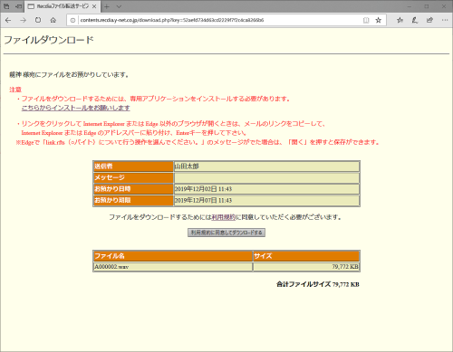Viewport: 453px width, 352px height.
Task: Click the Add notes pen icon
Action: [415, 20]
